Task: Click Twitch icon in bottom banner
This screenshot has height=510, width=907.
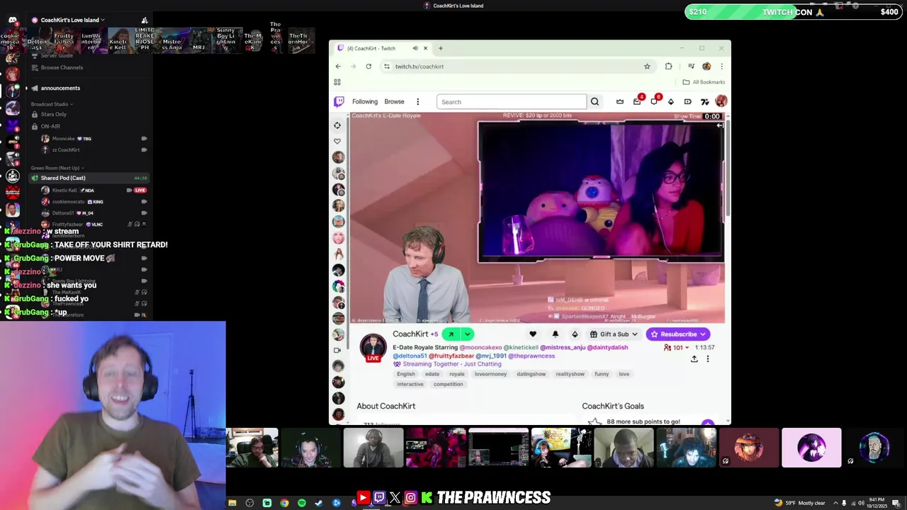Action: pos(379,498)
